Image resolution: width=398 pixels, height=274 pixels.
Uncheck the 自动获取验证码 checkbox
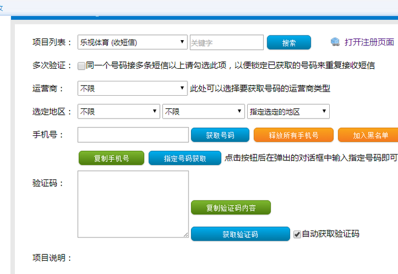pyautogui.click(x=297, y=234)
